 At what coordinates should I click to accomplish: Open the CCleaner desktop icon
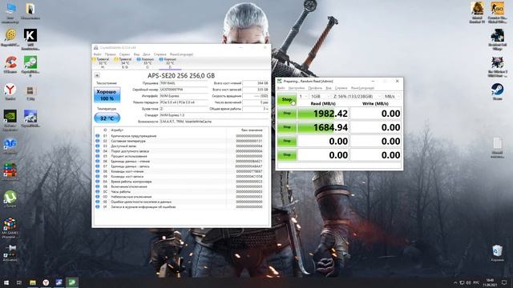[10, 65]
